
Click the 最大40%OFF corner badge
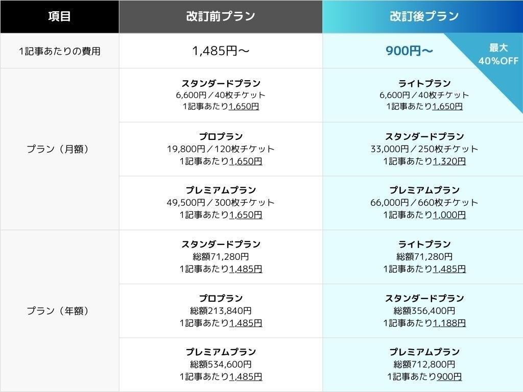(498, 54)
